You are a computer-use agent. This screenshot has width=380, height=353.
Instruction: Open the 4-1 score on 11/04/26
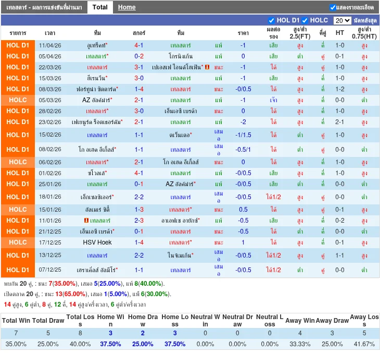(x=139, y=45)
